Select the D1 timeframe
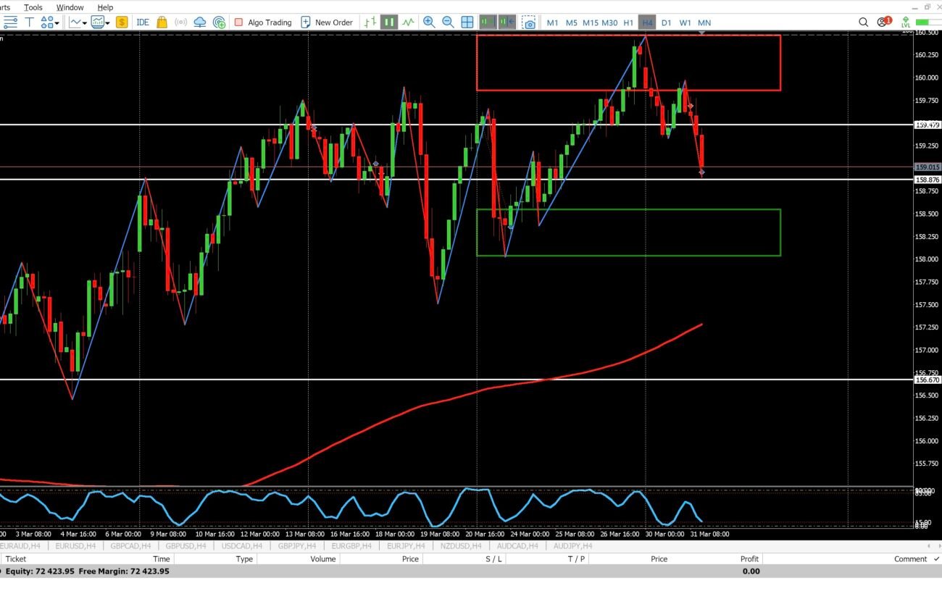Viewport: 942px width, 607px height. pyautogui.click(x=666, y=22)
